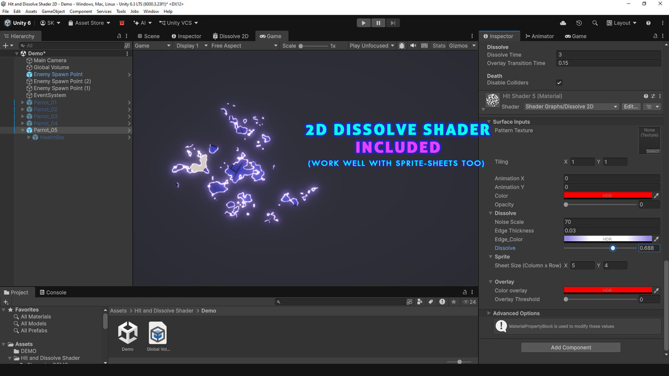Open the Gizmos dropdown arrow
The height and width of the screenshot is (376, 669).
(x=474, y=46)
